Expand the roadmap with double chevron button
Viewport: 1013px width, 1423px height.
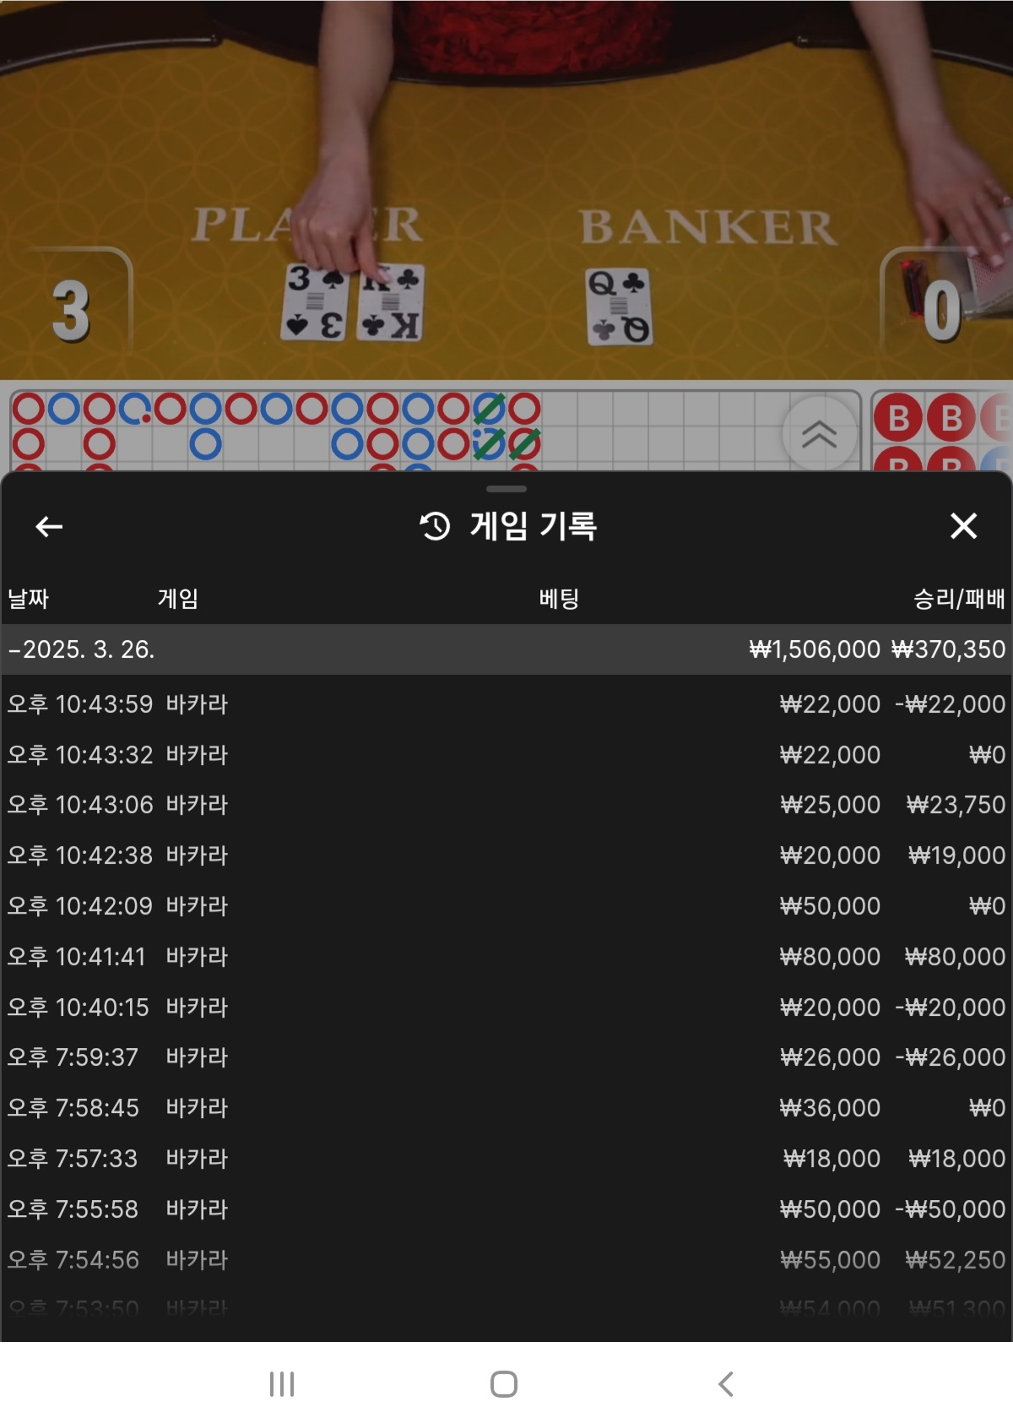(819, 433)
